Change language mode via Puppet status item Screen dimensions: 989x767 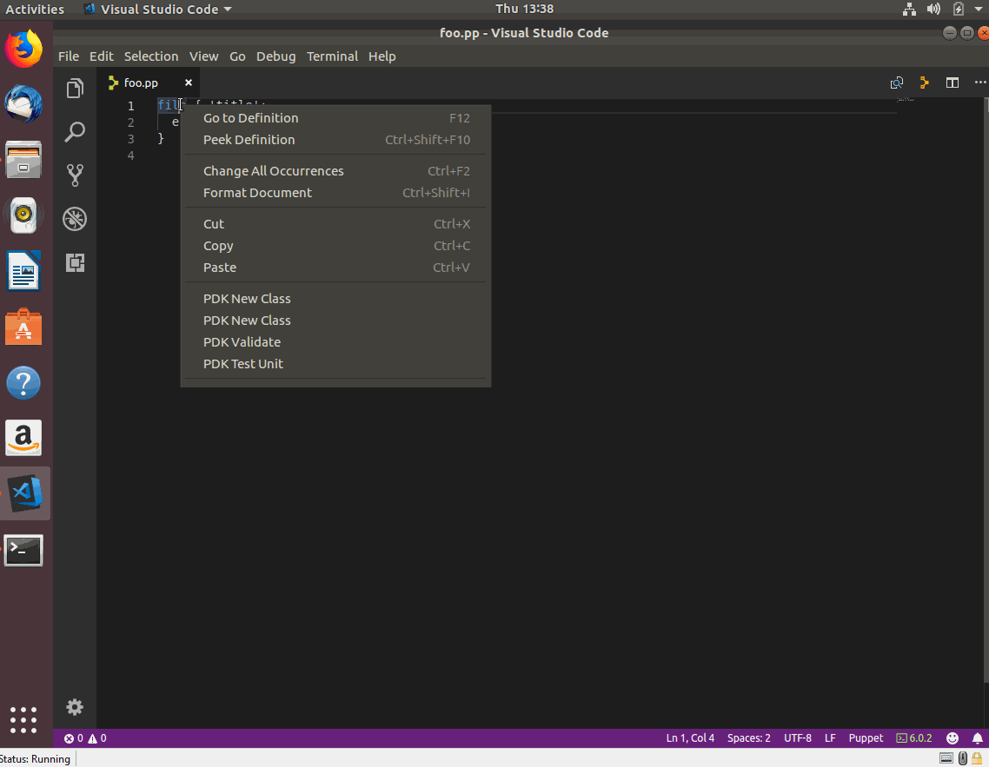[x=866, y=738]
